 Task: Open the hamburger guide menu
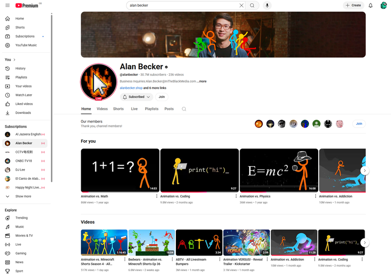(x=7, y=5)
